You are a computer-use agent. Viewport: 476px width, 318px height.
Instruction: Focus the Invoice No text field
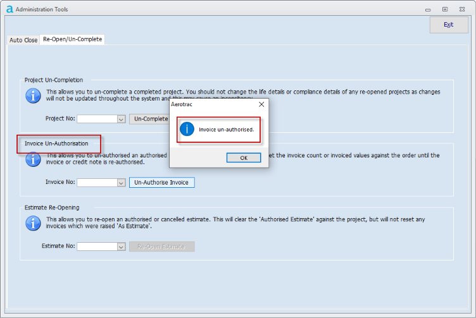click(96, 183)
